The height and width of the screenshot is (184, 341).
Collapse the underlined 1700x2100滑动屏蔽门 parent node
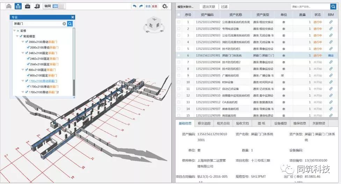pos(23,81)
